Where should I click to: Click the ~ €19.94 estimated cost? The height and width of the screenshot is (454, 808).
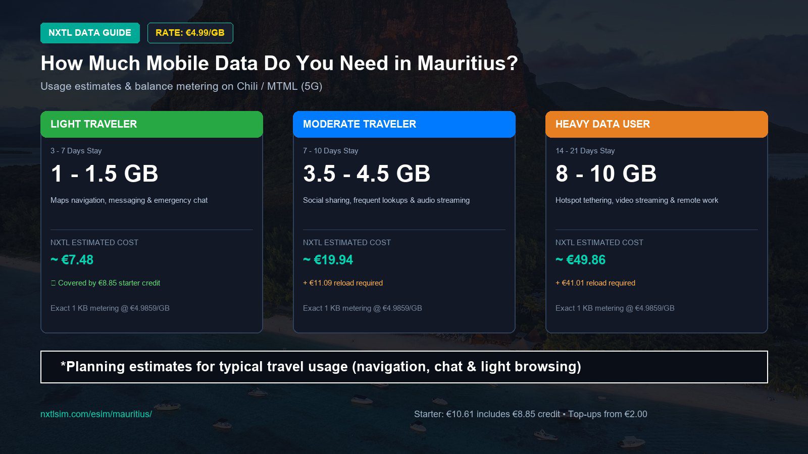328,260
